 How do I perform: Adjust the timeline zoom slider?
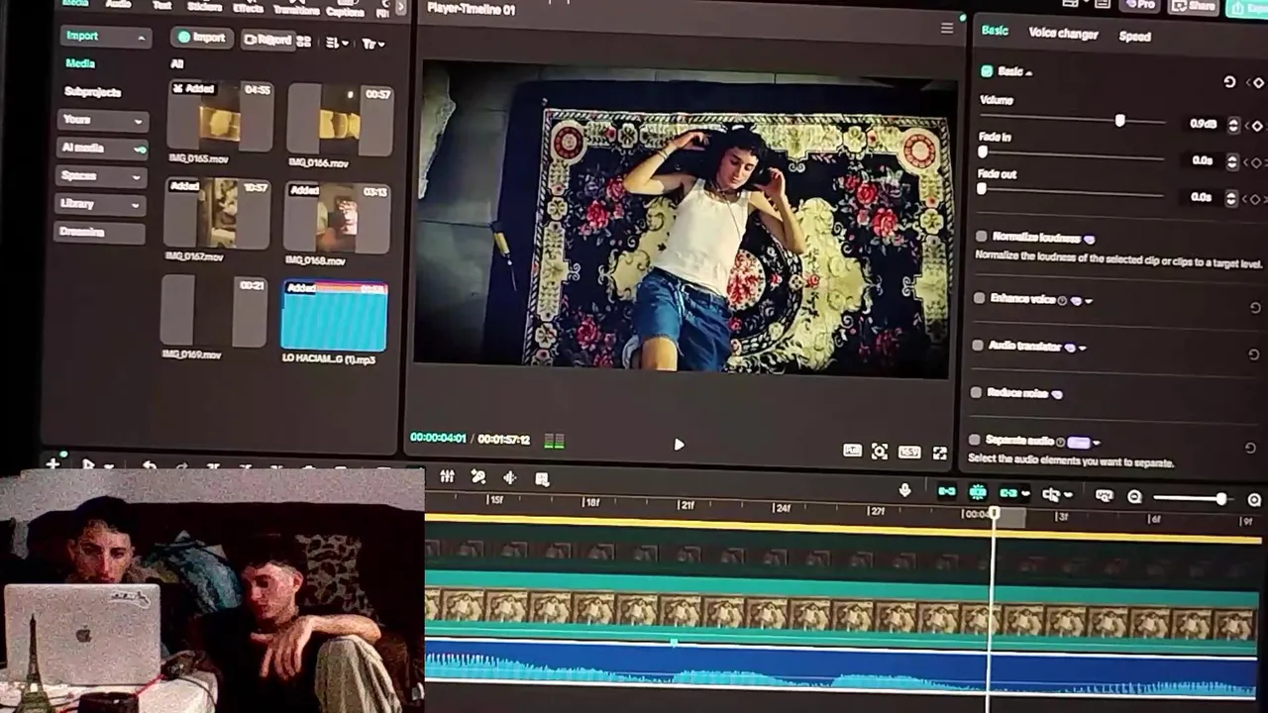tap(1221, 499)
